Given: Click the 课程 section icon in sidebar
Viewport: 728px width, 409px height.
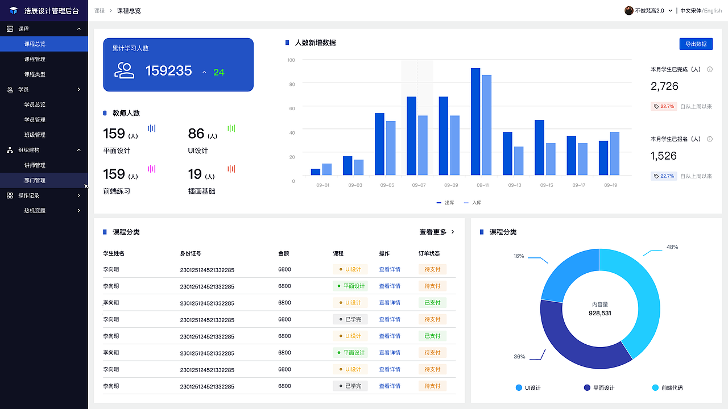Looking at the screenshot, I should tap(10, 28).
